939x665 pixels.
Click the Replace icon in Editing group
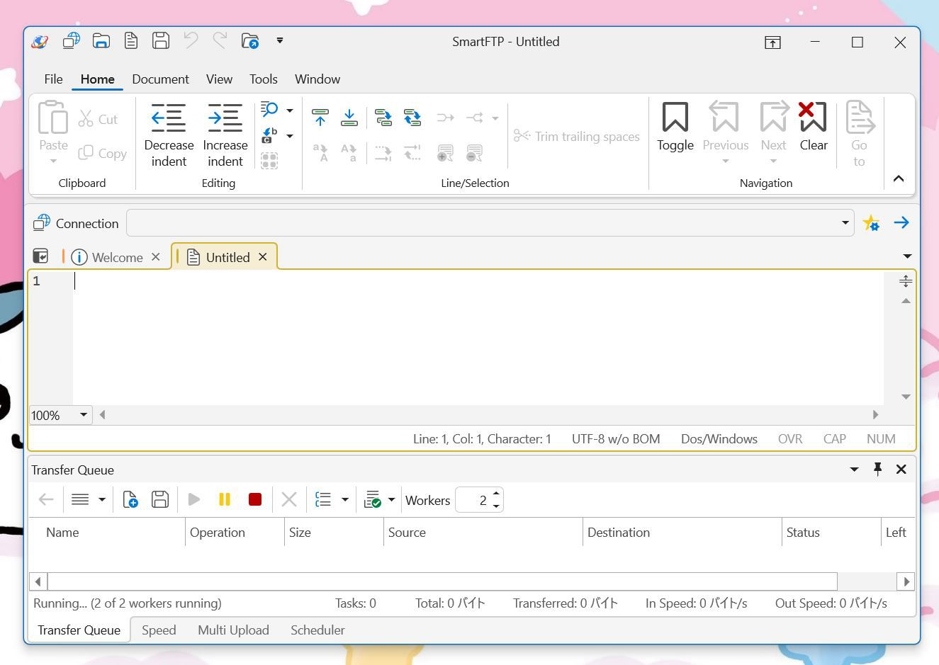click(x=269, y=135)
